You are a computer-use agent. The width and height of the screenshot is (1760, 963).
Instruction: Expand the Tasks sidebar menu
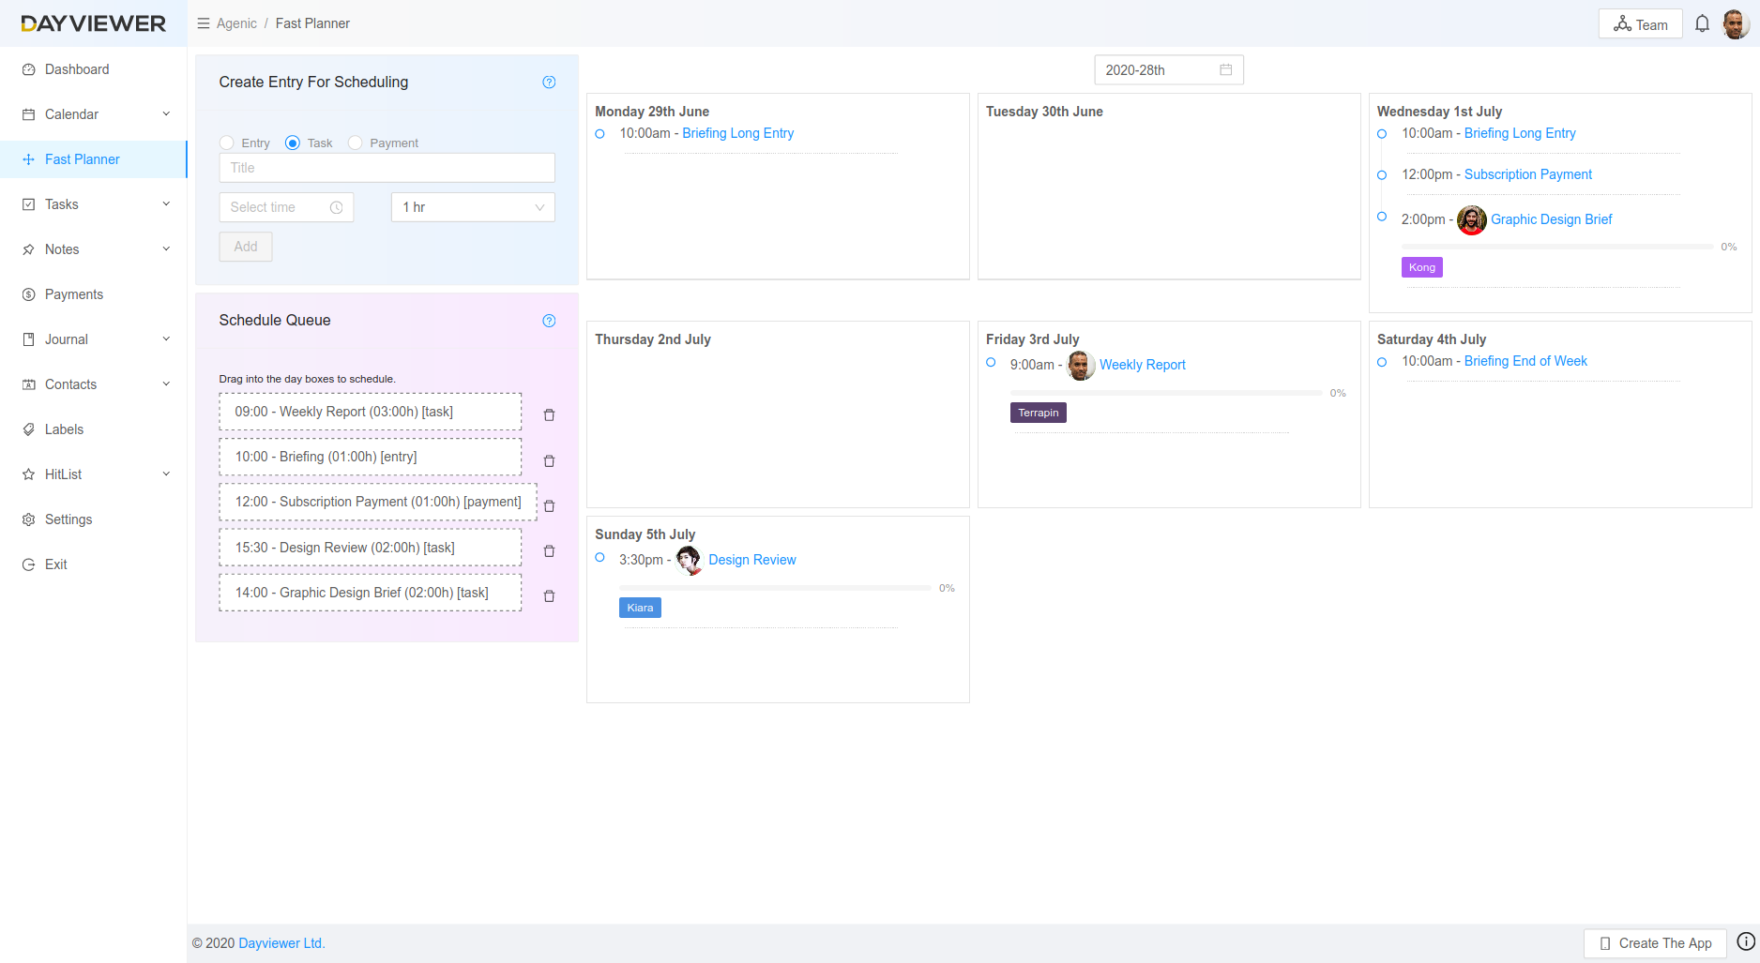[x=94, y=204]
